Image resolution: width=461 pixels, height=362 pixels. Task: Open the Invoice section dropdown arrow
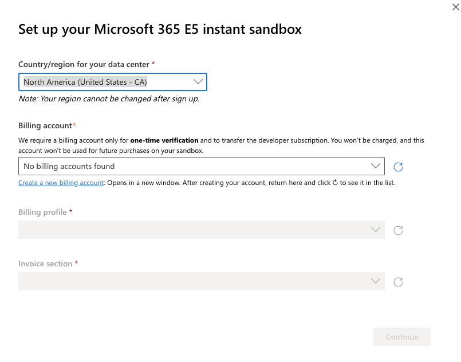[376, 281]
